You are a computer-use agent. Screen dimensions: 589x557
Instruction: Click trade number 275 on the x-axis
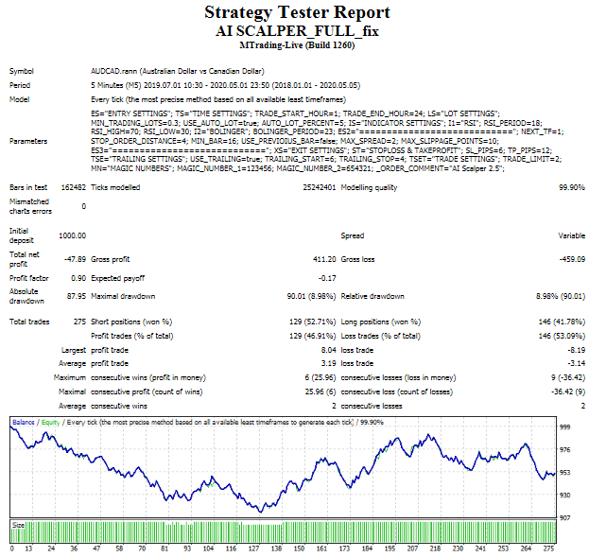tap(548, 548)
